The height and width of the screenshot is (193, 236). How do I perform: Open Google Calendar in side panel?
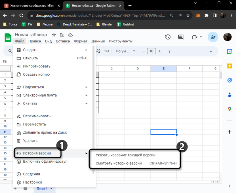tap(229, 52)
